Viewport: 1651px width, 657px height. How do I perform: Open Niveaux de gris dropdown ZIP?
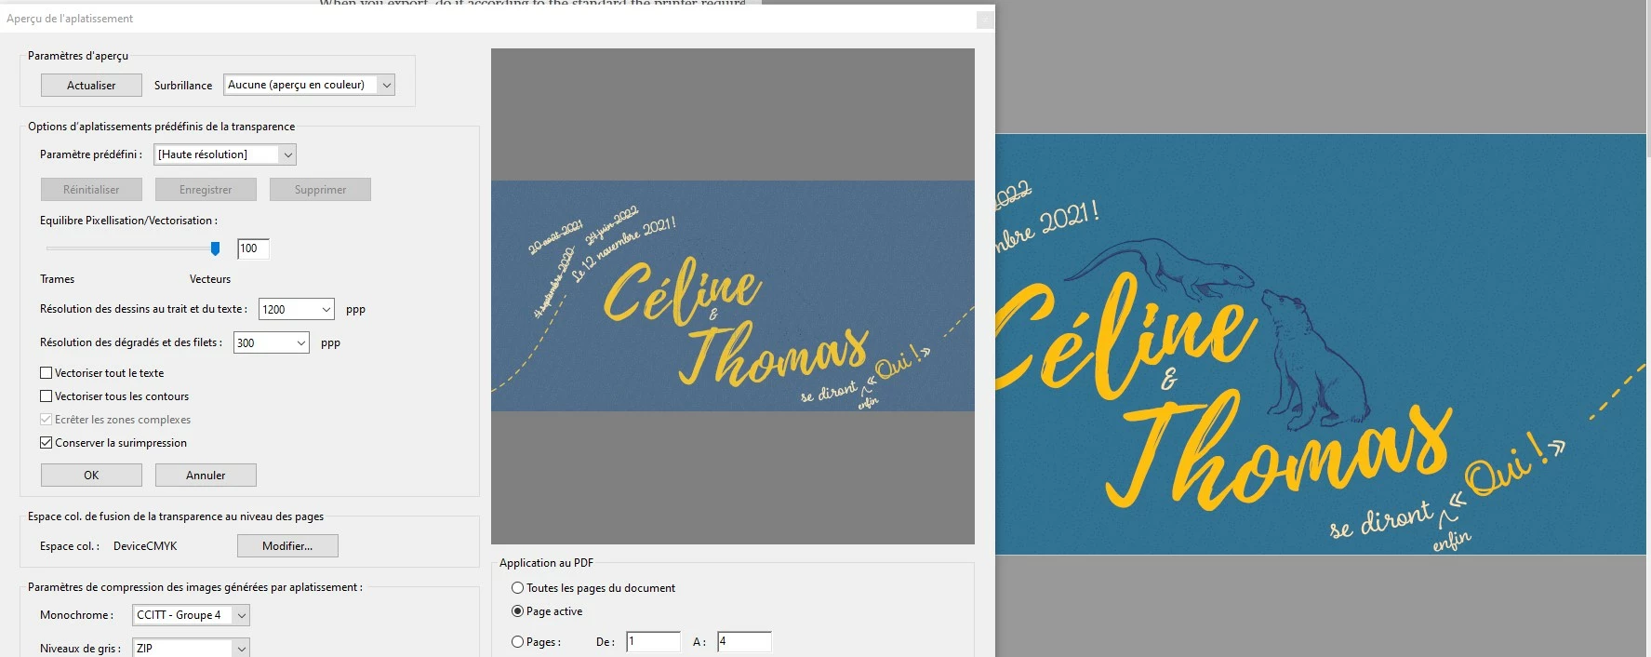point(191,649)
